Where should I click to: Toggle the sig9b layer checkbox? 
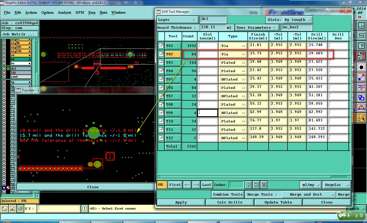(4, 43)
